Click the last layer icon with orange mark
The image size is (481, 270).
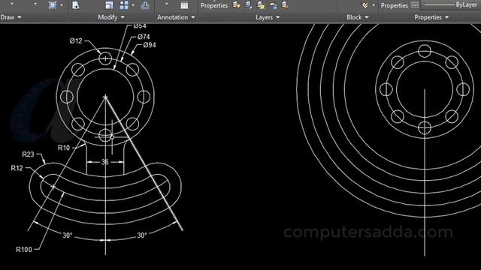point(285,5)
